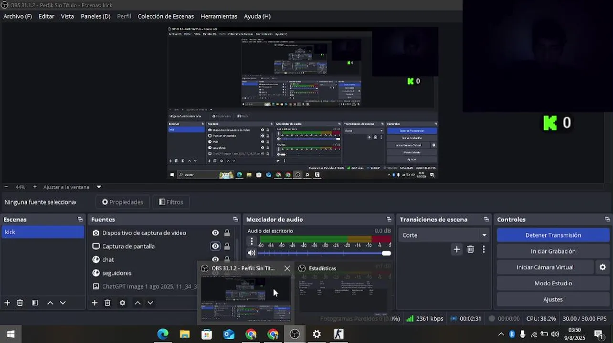This screenshot has width=613, height=343.
Task: Open Vista menu
Action: pos(67,16)
